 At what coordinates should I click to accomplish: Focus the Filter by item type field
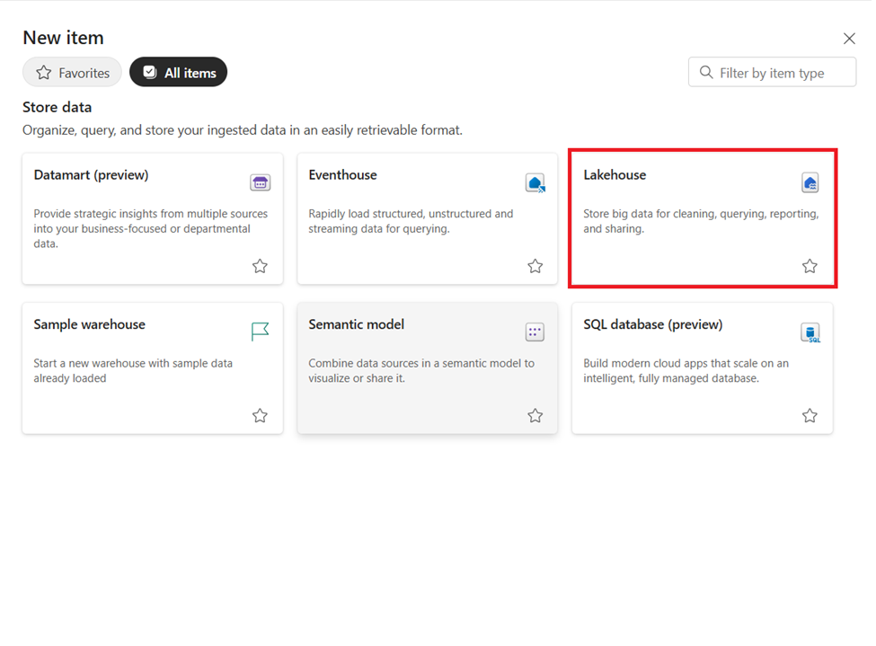coord(772,72)
